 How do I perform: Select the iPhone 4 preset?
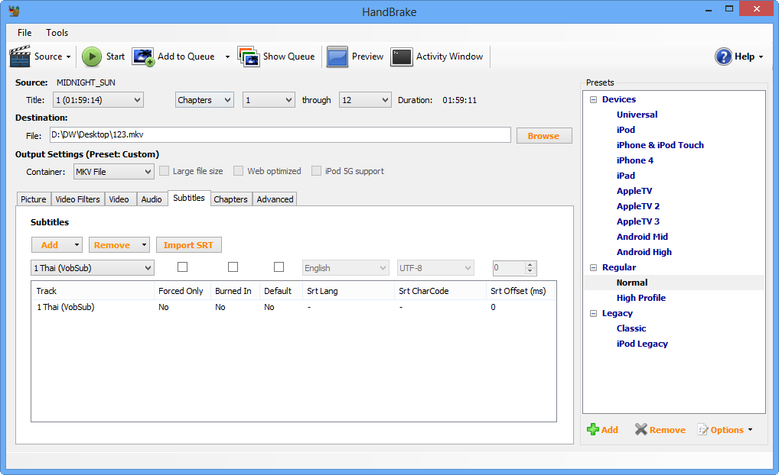coord(634,160)
